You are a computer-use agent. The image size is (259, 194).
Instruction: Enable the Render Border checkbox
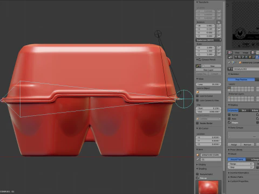(197, 123)
